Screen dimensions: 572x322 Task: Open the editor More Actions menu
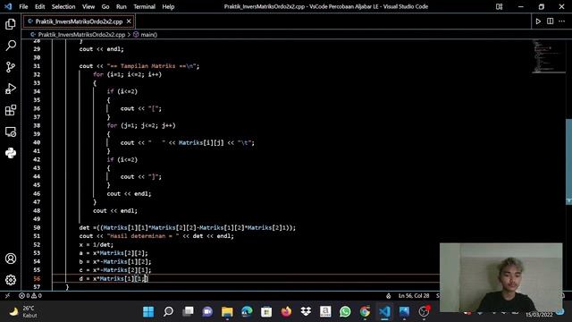(562, 21)
